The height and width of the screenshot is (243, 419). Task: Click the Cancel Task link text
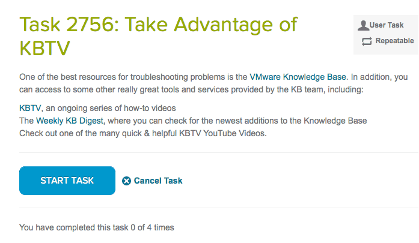click(158, 181)
